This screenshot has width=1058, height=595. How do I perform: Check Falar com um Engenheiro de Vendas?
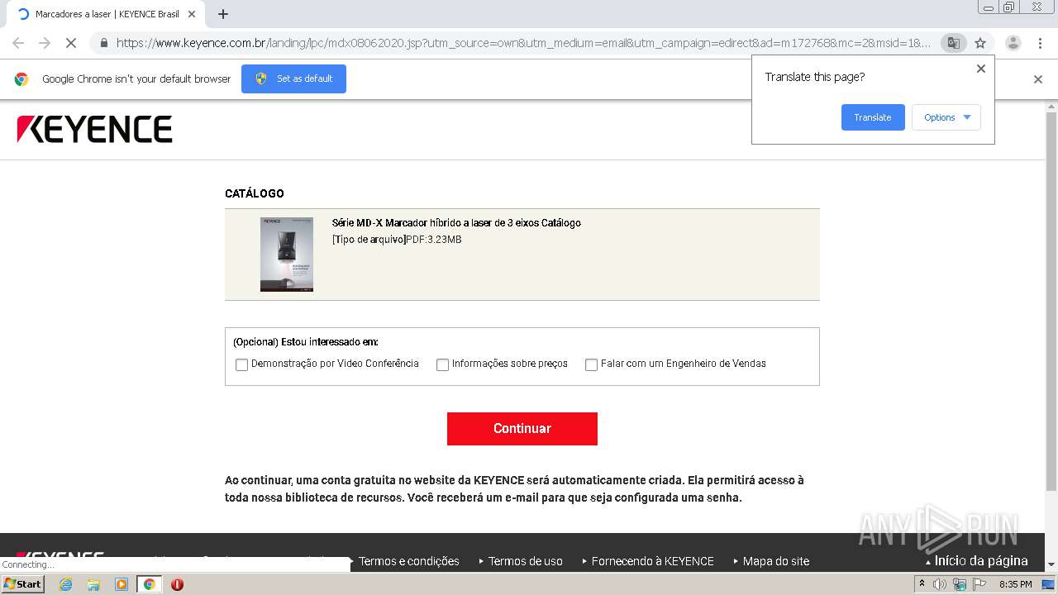[592, 364]
